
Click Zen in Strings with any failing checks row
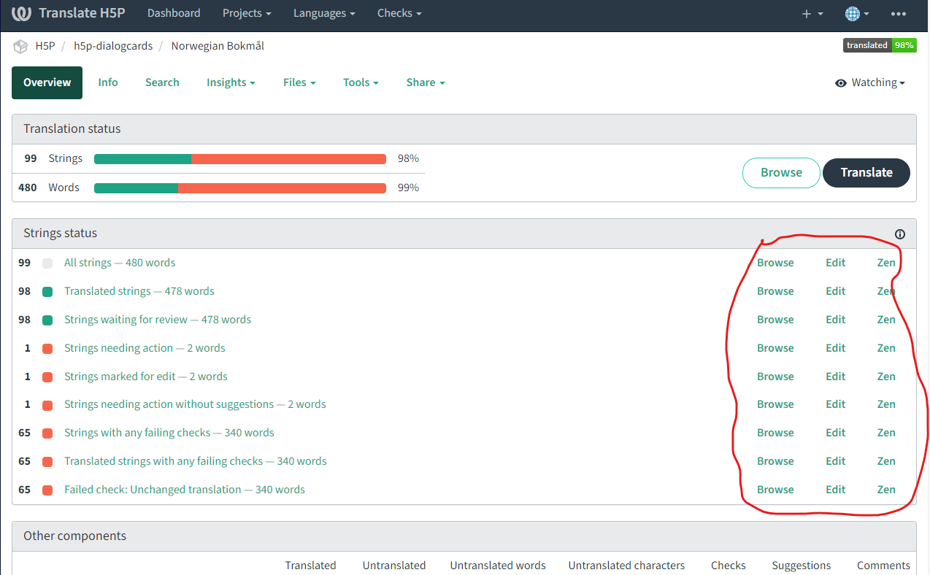(x=886, y=433)
